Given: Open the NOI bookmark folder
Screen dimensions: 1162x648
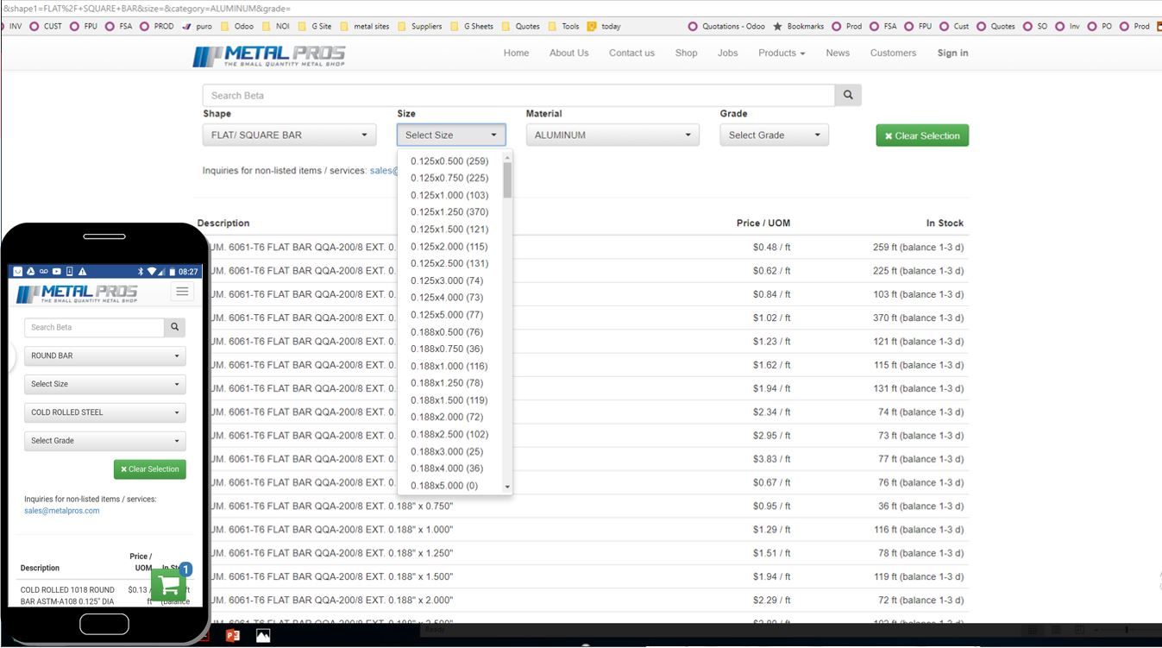Looking at the screenshot, I should pyautogui.click(x=276, y=26).
